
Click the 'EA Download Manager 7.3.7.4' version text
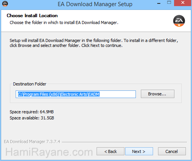(x=32, y=142)
